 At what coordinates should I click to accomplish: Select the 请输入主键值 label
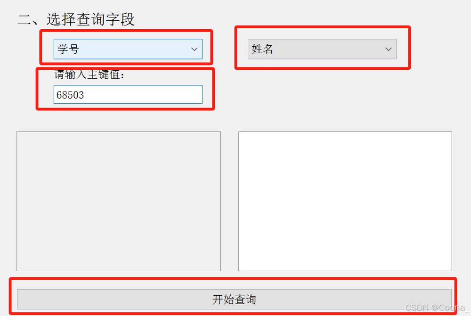(89, 75)
